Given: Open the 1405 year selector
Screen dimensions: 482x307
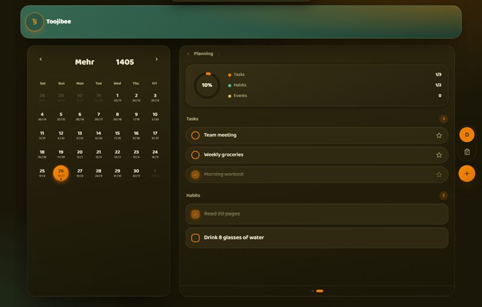Looking at the screenshot, I should (125, 62).
